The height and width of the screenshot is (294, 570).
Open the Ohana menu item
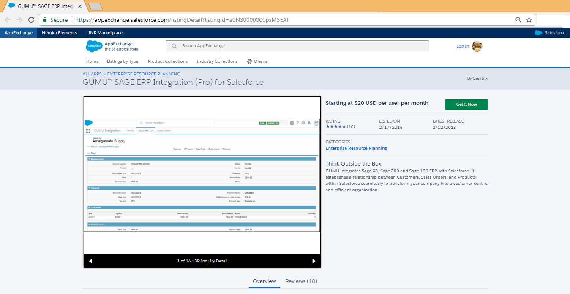coord(257,61)
